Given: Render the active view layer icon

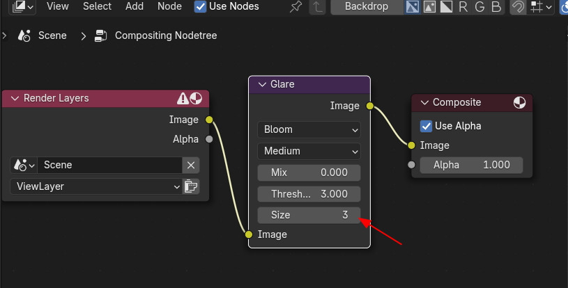Looking at the screenshot, I should [x=191, y=186].
